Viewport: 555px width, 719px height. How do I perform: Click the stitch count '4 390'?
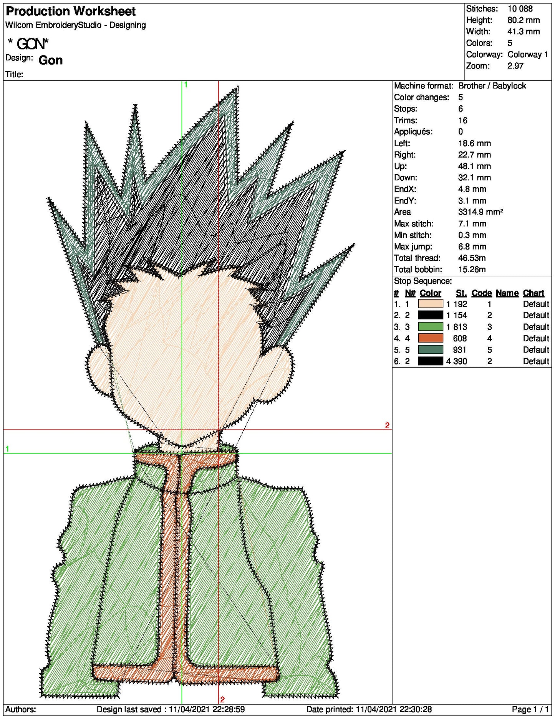pos(457,361)
